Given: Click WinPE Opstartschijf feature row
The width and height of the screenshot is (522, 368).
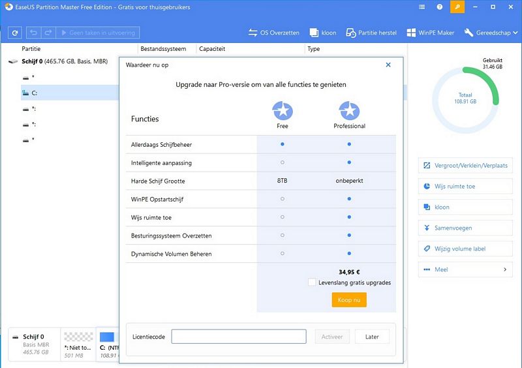Looking at the screenshot, I should tap(260, 199).
